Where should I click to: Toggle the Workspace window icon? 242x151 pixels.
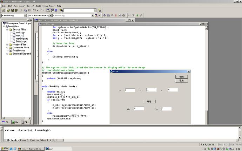[x=48, y=10]
